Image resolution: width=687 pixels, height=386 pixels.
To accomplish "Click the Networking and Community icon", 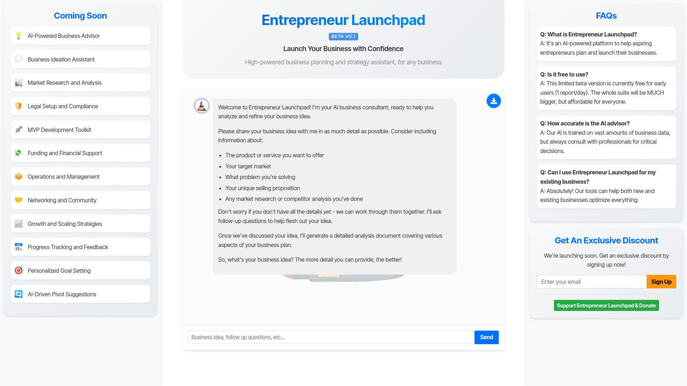I will click(19, 200).
